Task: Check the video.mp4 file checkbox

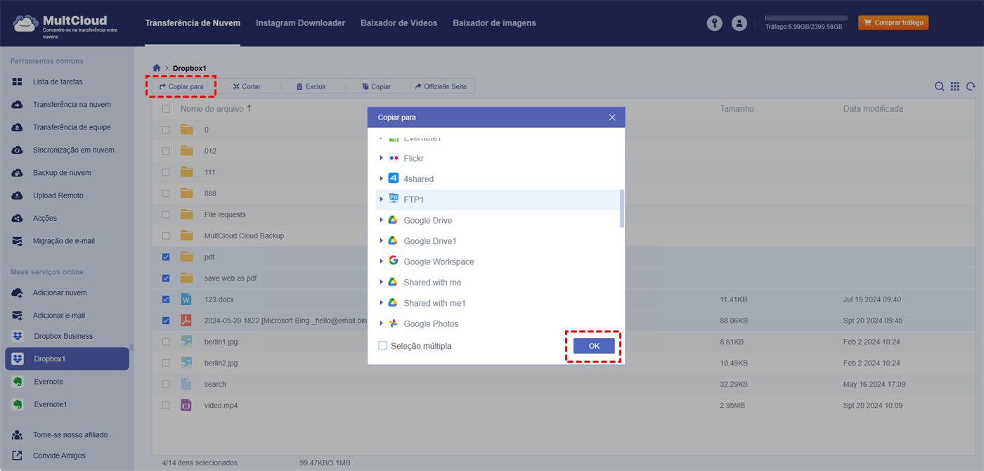Action: (x=166, y=406)
